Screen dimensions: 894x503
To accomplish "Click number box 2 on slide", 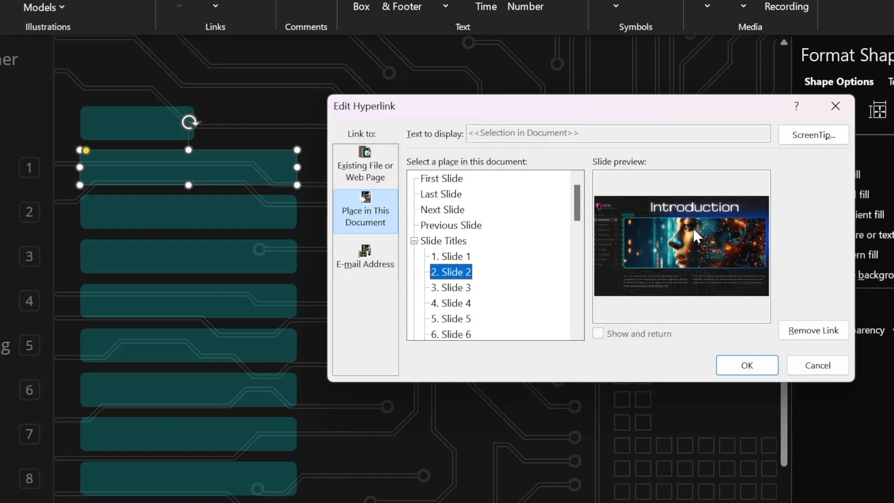I will tap(29, 212).
